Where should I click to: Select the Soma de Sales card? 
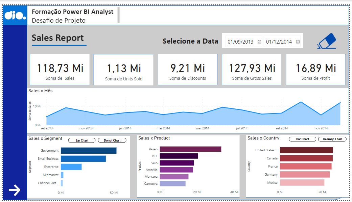pos(60,70)
